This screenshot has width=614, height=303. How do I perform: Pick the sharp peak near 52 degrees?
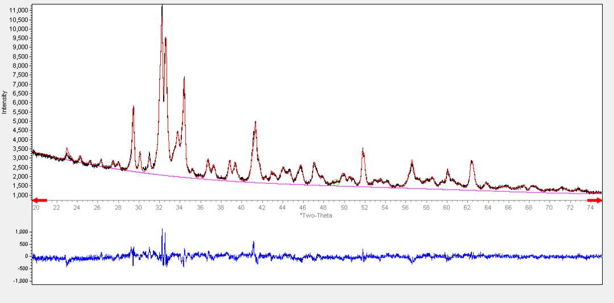(x=363, y=150)
